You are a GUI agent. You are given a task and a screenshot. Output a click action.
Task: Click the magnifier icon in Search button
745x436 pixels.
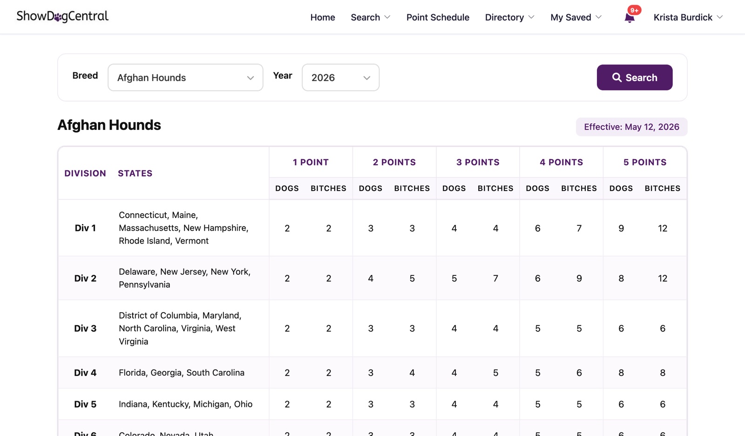[617, 77]
